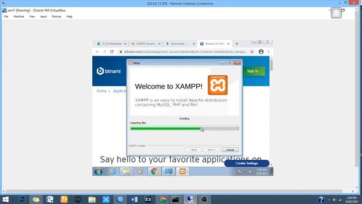Open the VirtualBox File menu
This screenshot has height=204, width=362.
6,16
